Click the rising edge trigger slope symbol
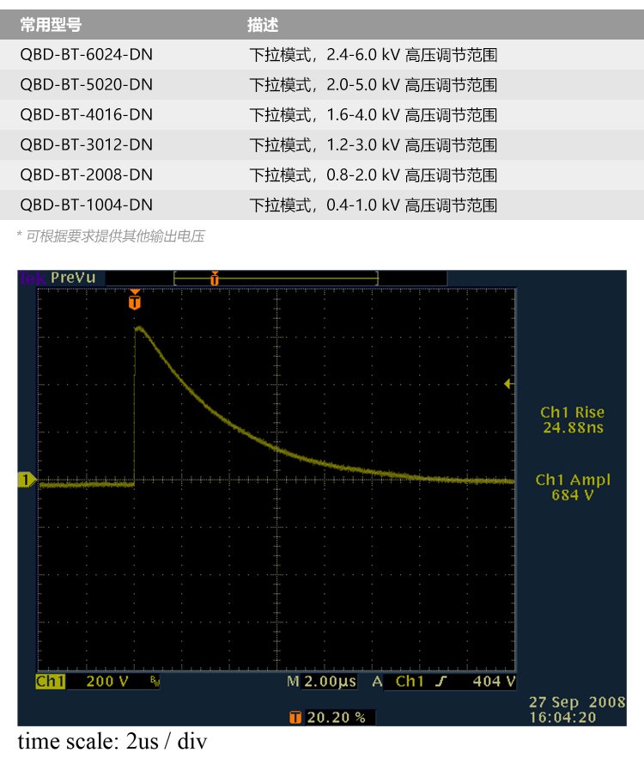 441,682
